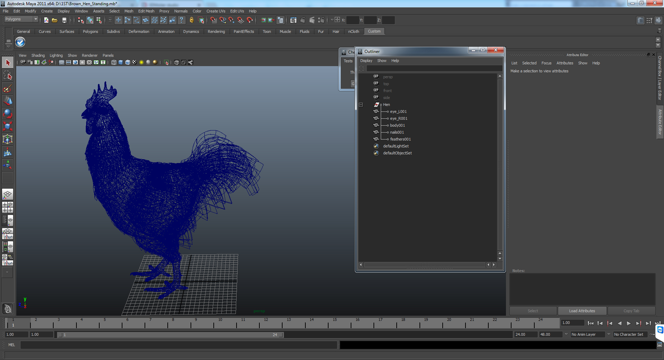Viewport: 664px width, 360px height.
Task: Click select camera icon in viewport toolbar
Action: pos(22,62)
